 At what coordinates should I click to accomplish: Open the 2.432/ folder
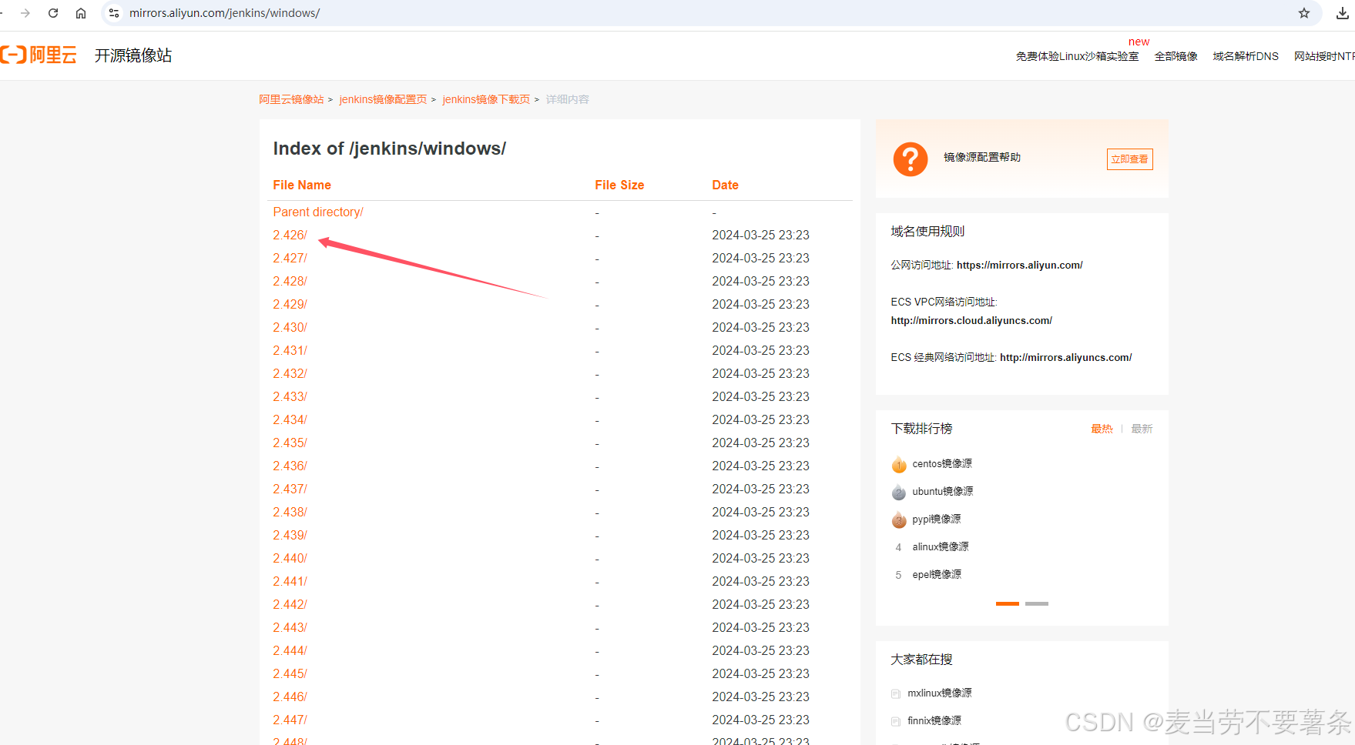click(x=290, y=373)
